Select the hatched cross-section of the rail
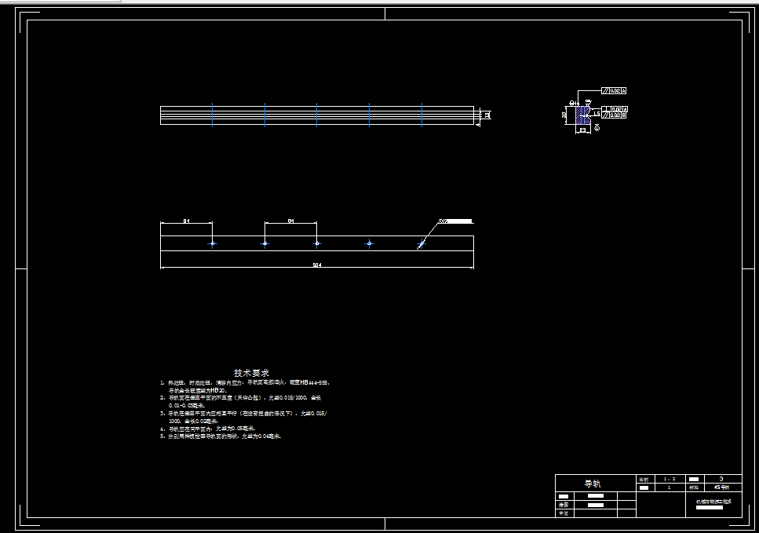The height and width of the screenshot is (533, 759). click(x=582, y=115)
